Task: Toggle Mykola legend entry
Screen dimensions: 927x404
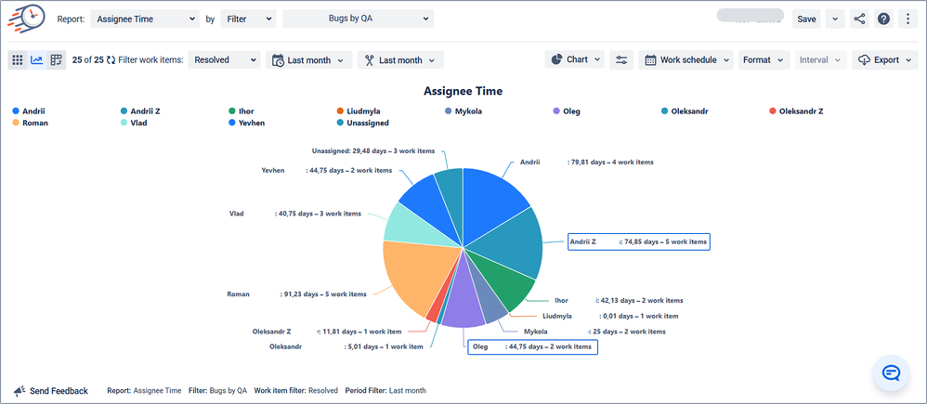Action: [x=463, y=111]
